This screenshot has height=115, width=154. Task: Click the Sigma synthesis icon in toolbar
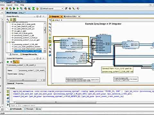[33, 9]
